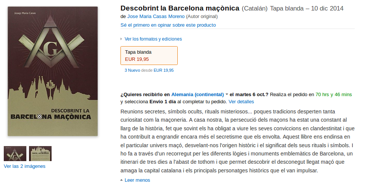Viewport: 369px width, 187px height.
Task: Open the Ver los formatos y ediciones link
Action: tap(153, 39)
